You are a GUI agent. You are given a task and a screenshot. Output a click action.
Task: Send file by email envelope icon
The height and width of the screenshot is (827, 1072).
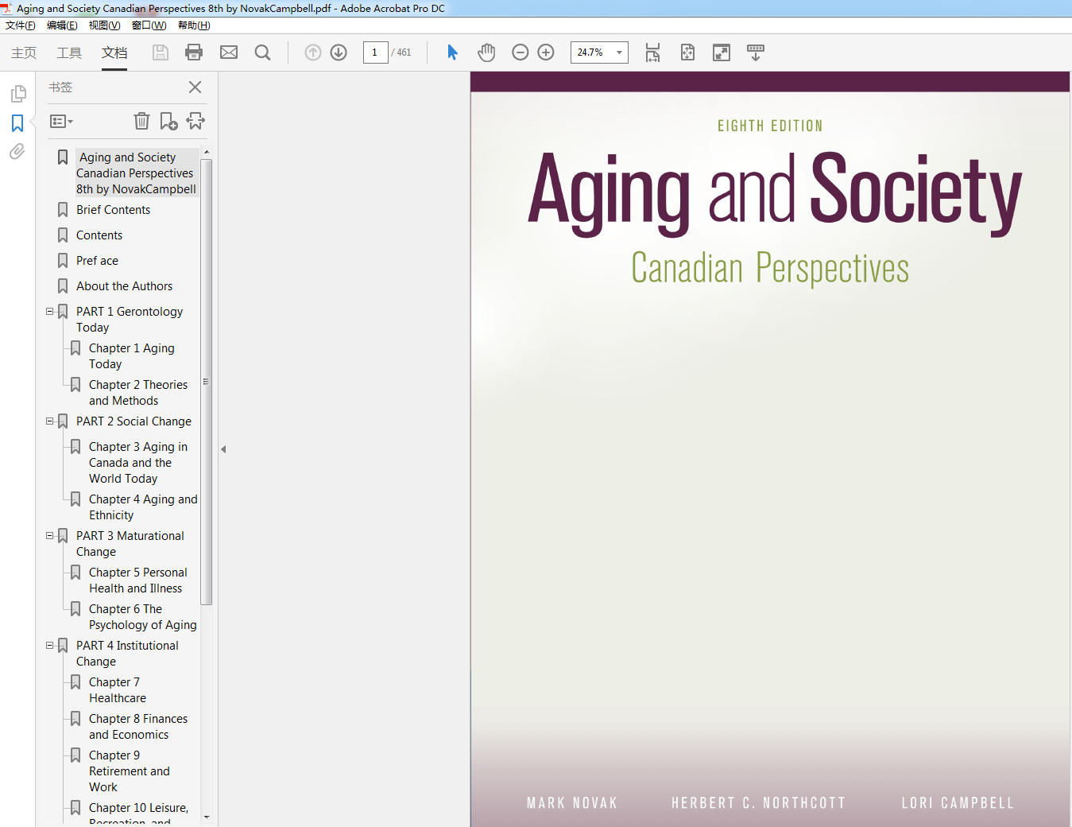point(229,52)
